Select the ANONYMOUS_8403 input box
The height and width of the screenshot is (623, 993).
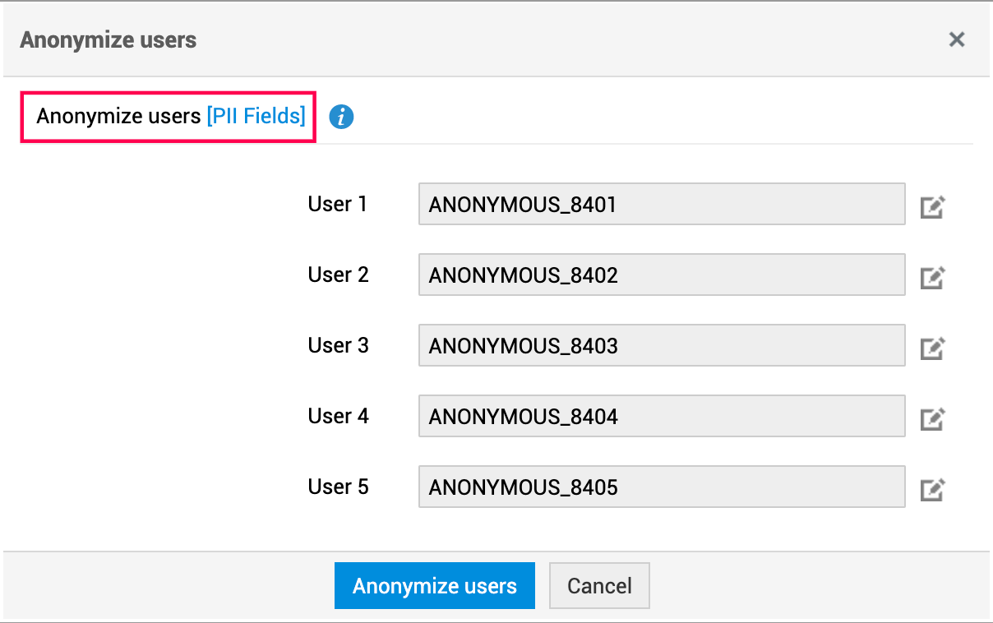[661, 346]
